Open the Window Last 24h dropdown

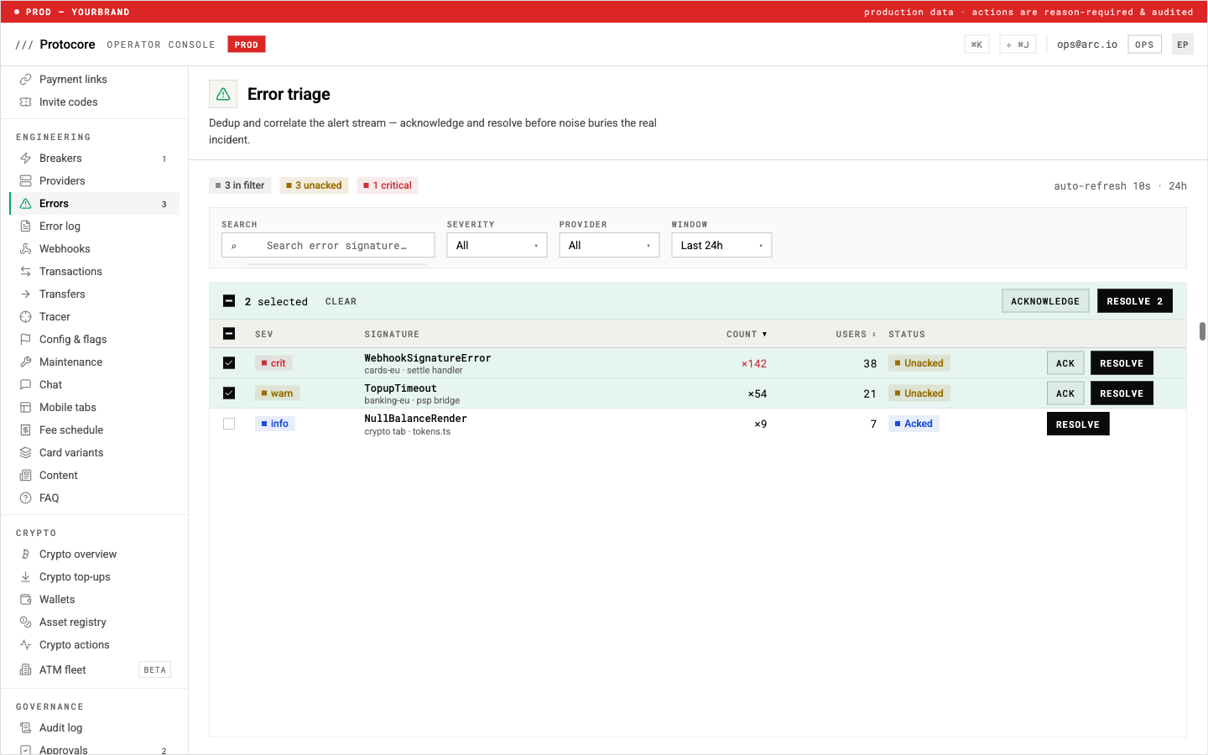721,245
